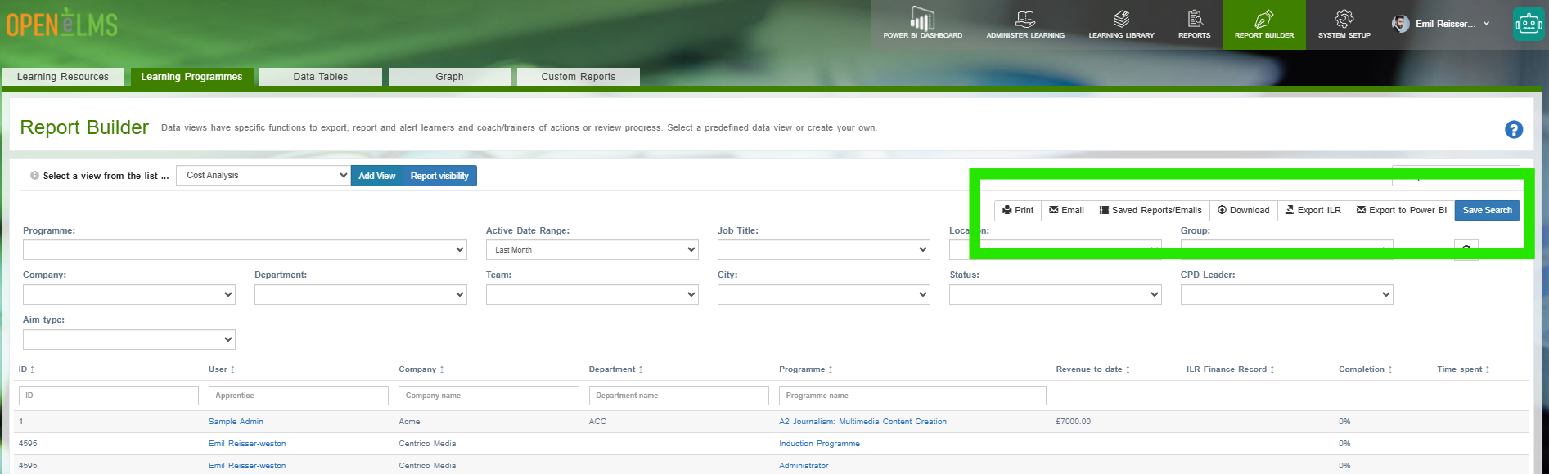Open the Reports section
This screenshot has height=474, width=1549.
tap(1194, 24)
